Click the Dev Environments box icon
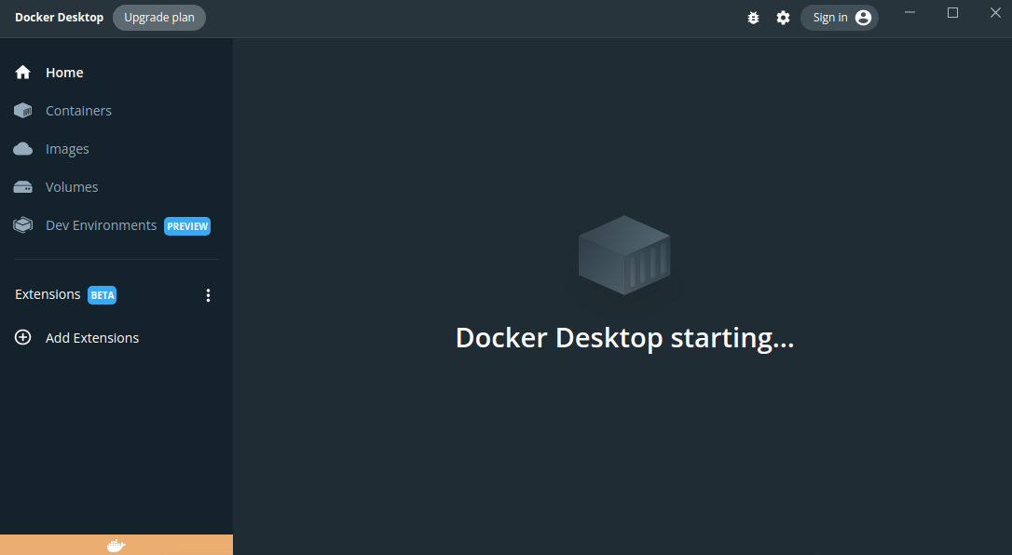Screen dimensions: 1012x555 tap(22, 225)
